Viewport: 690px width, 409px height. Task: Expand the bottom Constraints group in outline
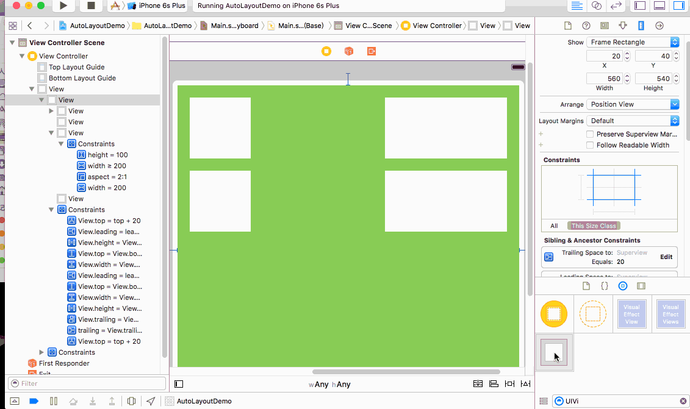(x=42, y=352)
